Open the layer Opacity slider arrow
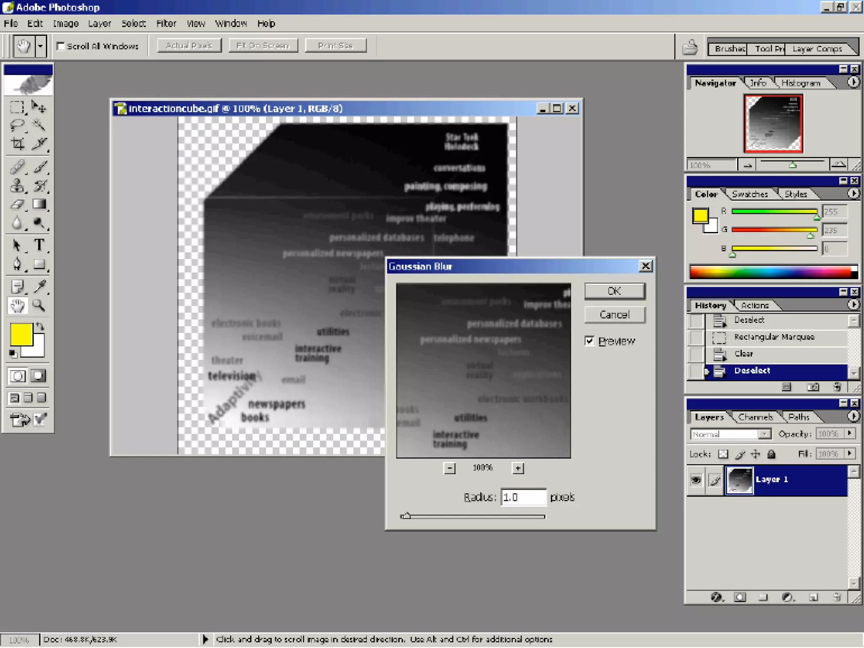This screenshot has width=864, height=648. click(850, 433)
